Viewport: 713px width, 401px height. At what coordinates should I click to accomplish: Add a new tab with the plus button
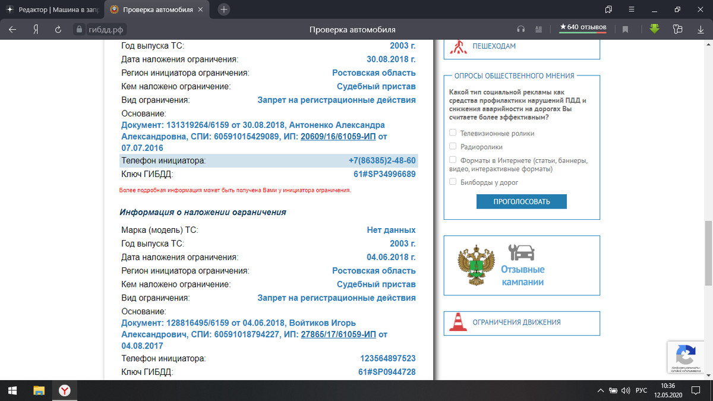coord(224,10)
